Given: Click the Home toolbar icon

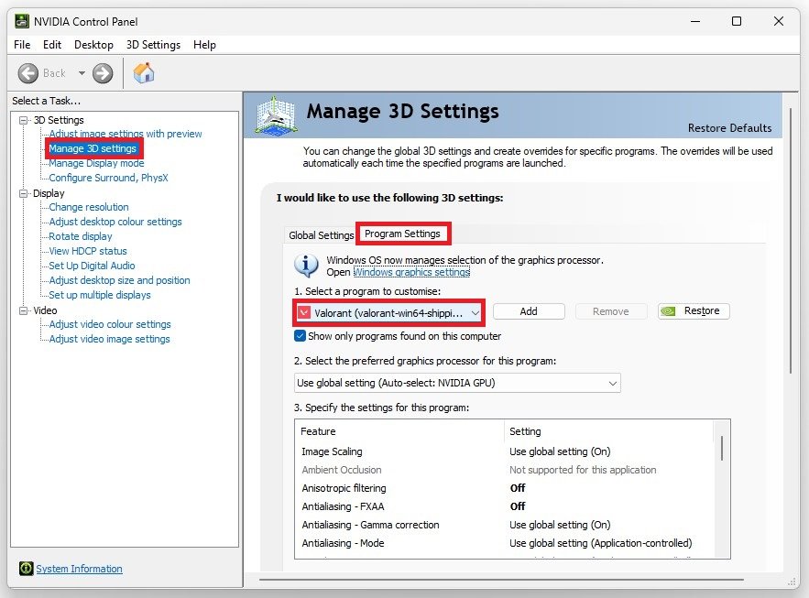Looking at the screenshot, I should 144,73.
